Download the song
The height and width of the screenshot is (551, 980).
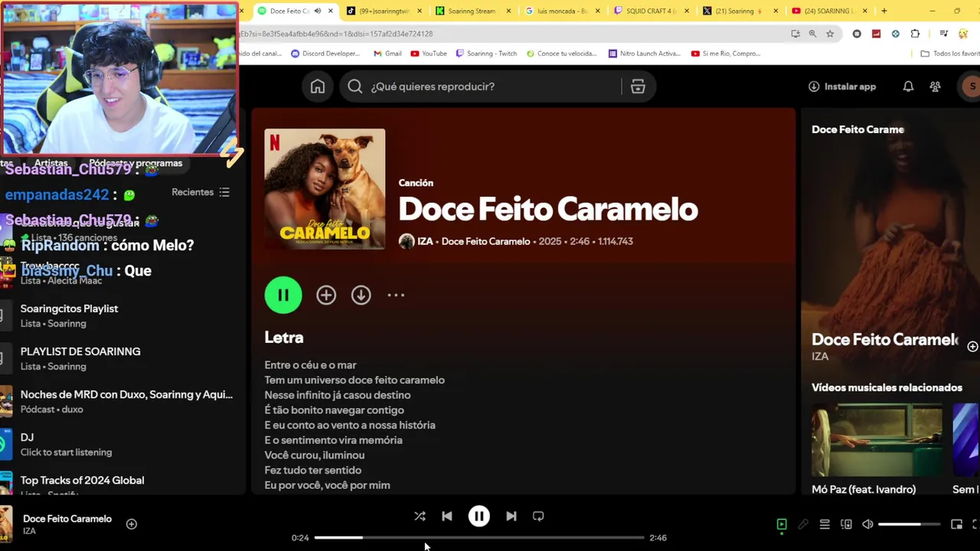tap(361, 295)
